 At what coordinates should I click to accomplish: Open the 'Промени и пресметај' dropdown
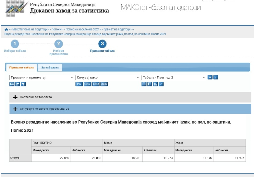(x=42, y=78)
